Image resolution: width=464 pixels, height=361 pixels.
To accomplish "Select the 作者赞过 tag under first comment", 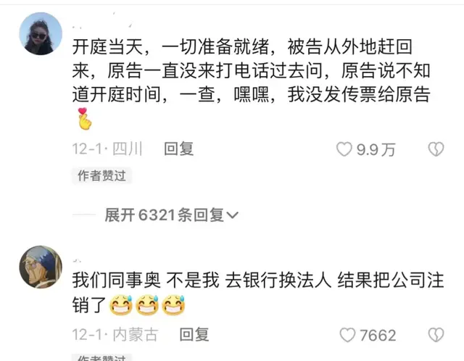I will 101,175.
